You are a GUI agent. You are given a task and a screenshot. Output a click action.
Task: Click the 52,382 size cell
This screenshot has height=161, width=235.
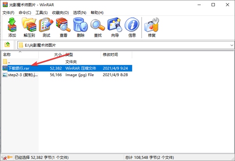click(x=56, y=68)
